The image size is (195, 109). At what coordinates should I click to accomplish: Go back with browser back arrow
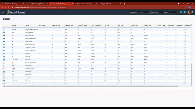pos(2,7)
